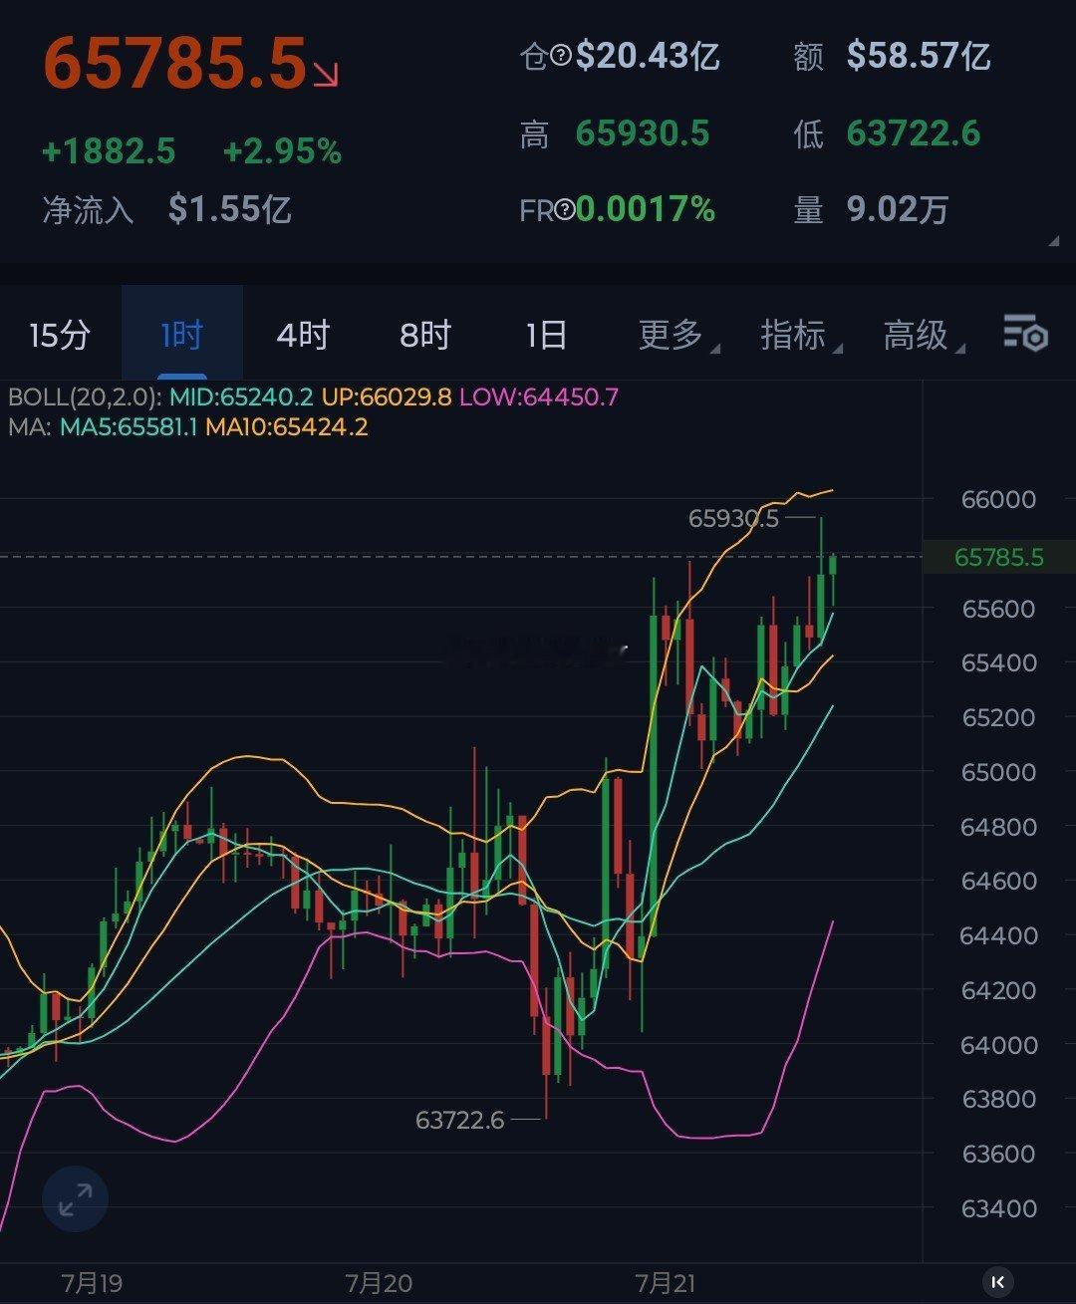Tap the help icon next to FR
Viewport: 1076px width, 1304px height.
pyautogui.click(x=565, y=209)
